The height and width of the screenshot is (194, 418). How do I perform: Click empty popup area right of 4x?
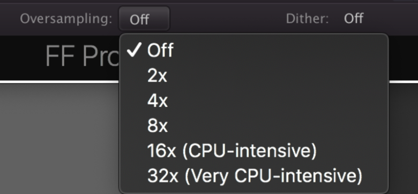277,100
